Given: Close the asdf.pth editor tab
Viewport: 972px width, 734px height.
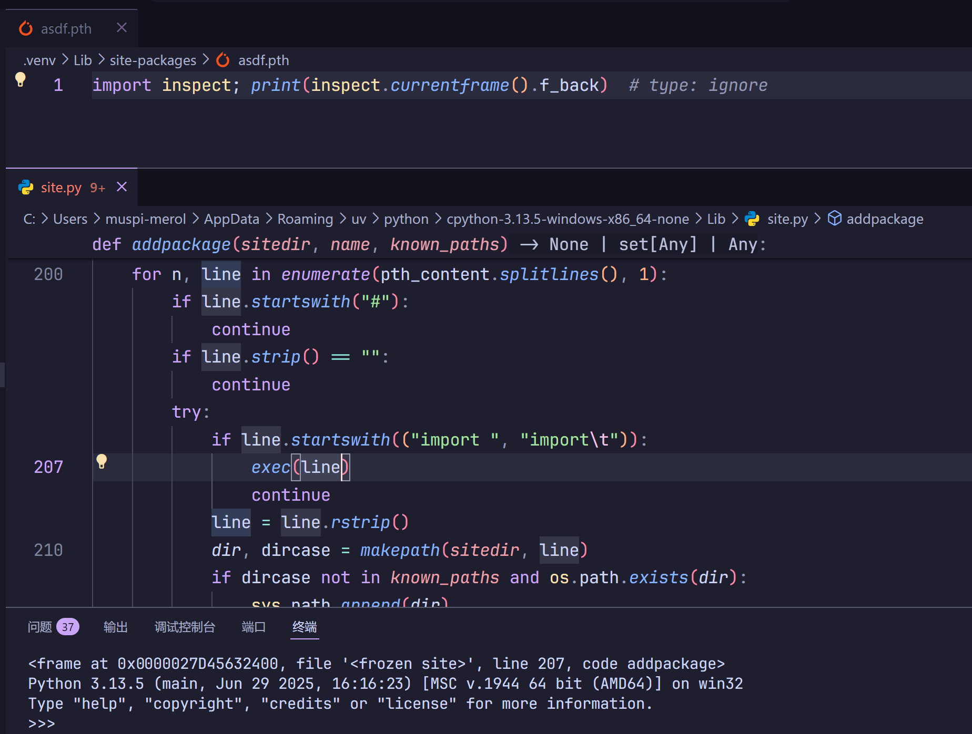Looking at the screenshot, I should coord(121,27).
